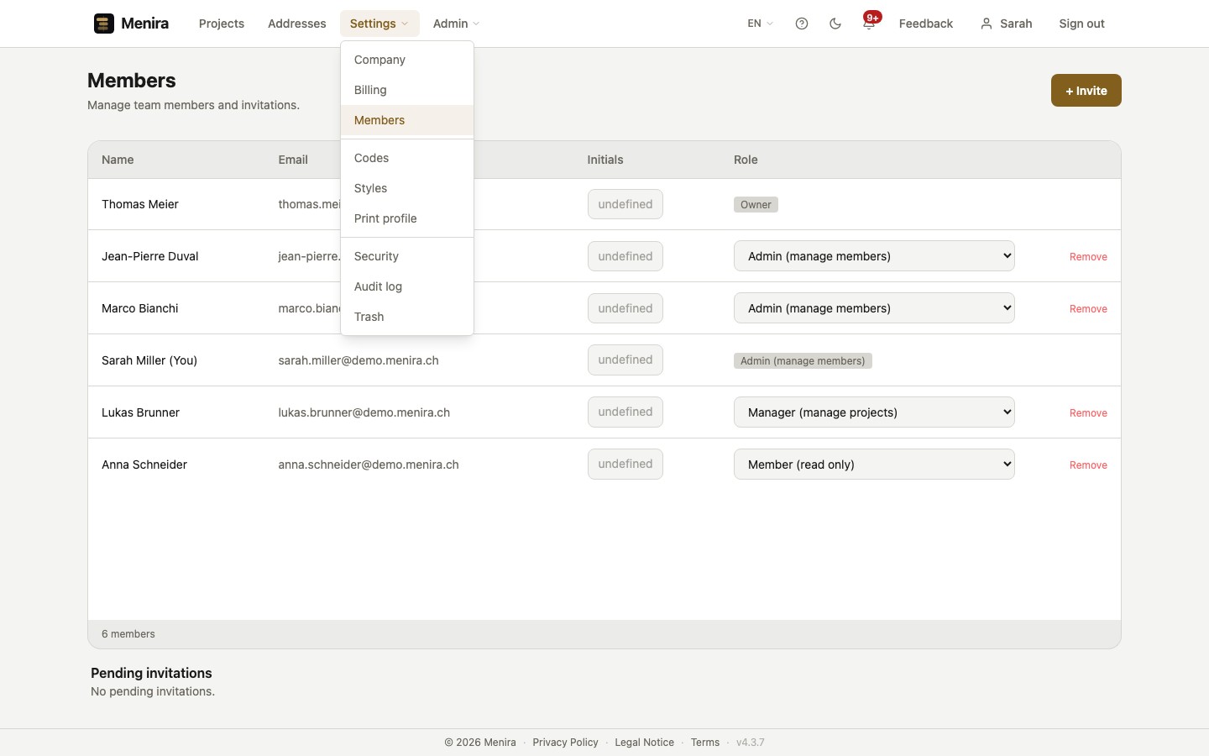Click the Sarah user profile icon
The image size is (1209, 756).
coord(987,24)
